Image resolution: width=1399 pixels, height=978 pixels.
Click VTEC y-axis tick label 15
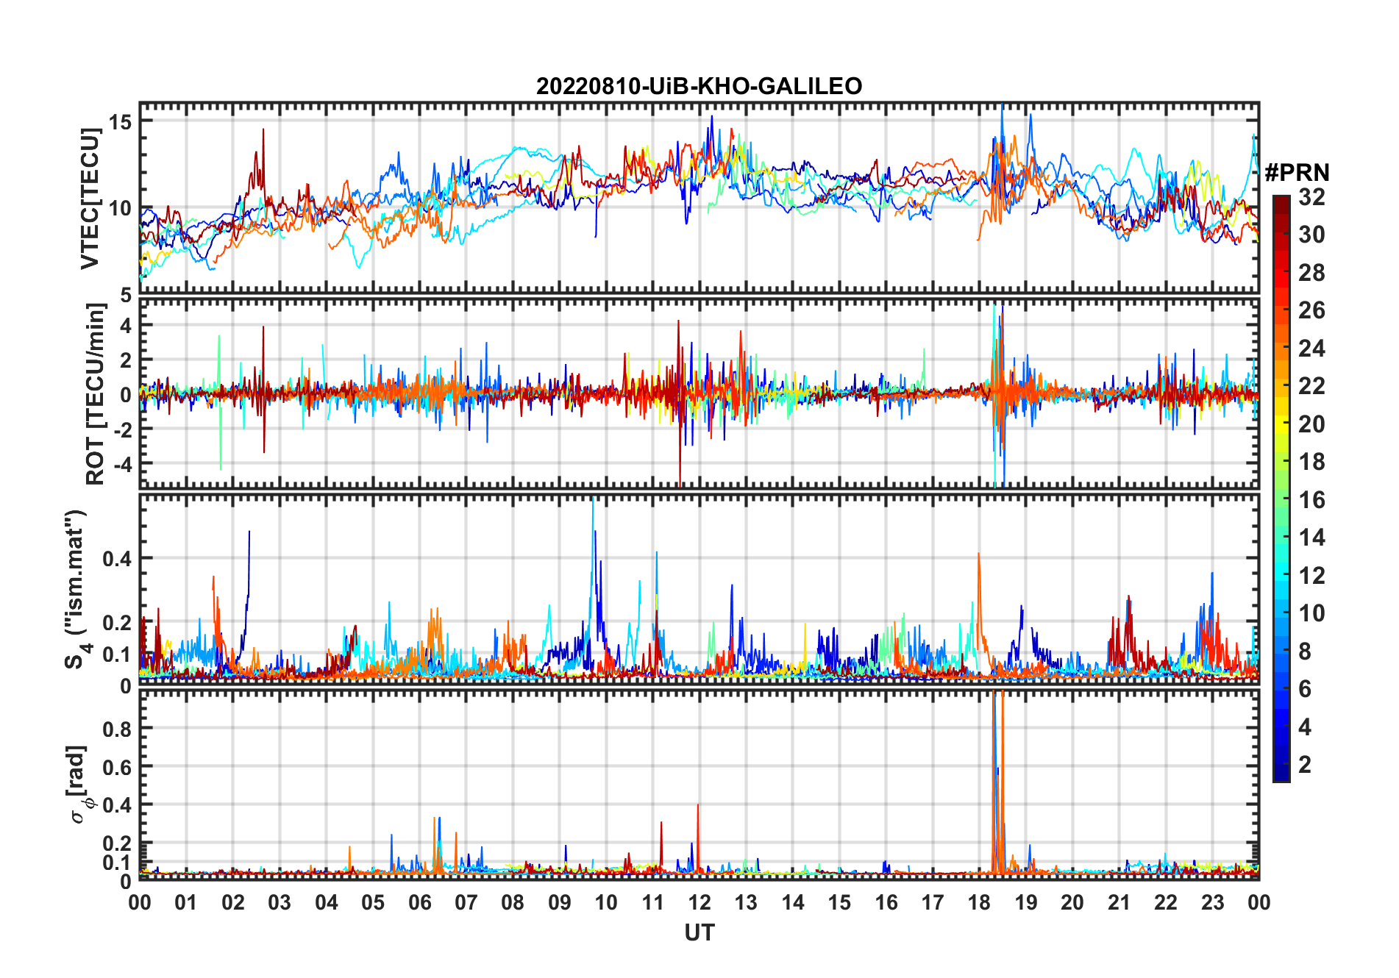120,121
